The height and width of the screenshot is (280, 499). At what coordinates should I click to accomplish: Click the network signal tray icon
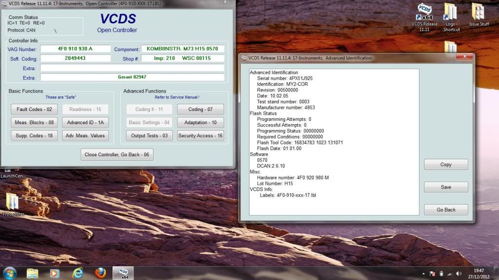point(450,274)
